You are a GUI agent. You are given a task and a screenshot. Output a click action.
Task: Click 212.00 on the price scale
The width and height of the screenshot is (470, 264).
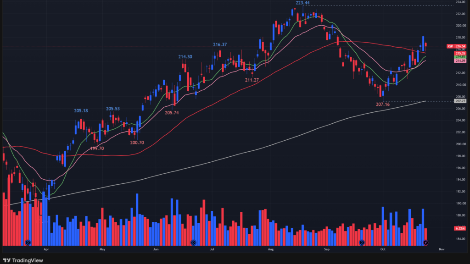coord(460,73)
